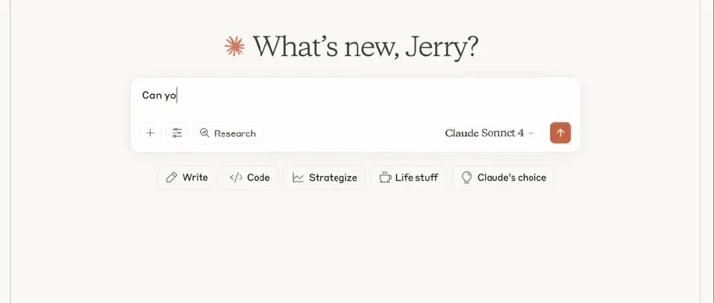The height and width of the screenshot is (303, 714).
Task: Click the lightbulb icon on Claude's choice
Action: coord(467,178)
